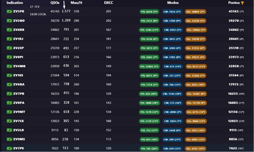Select the orange DG: 35430 badge for ZV2GO

(196, 21)
